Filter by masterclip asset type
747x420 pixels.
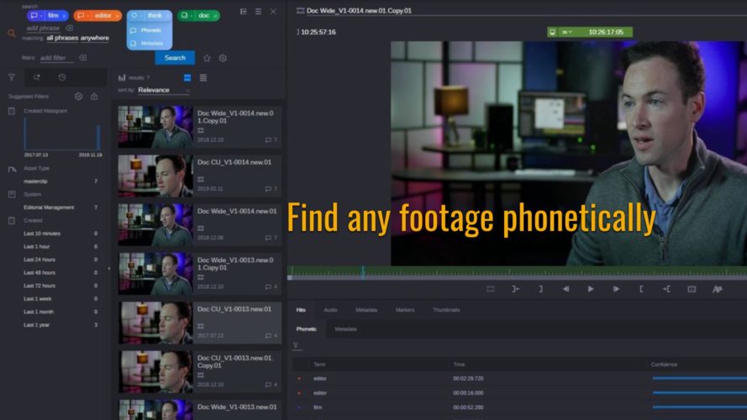(x=60, y=181)
